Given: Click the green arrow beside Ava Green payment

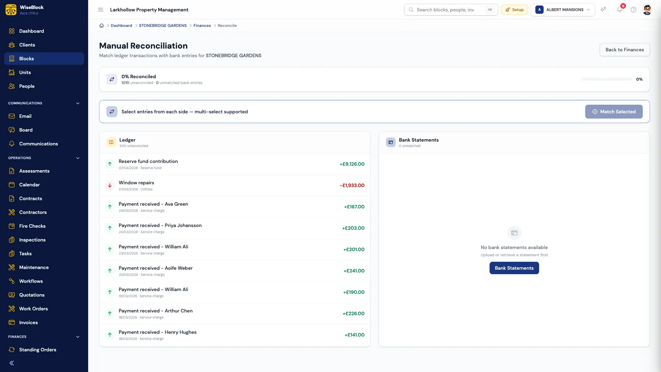Looking at the screenshot, I should (110, 207).
